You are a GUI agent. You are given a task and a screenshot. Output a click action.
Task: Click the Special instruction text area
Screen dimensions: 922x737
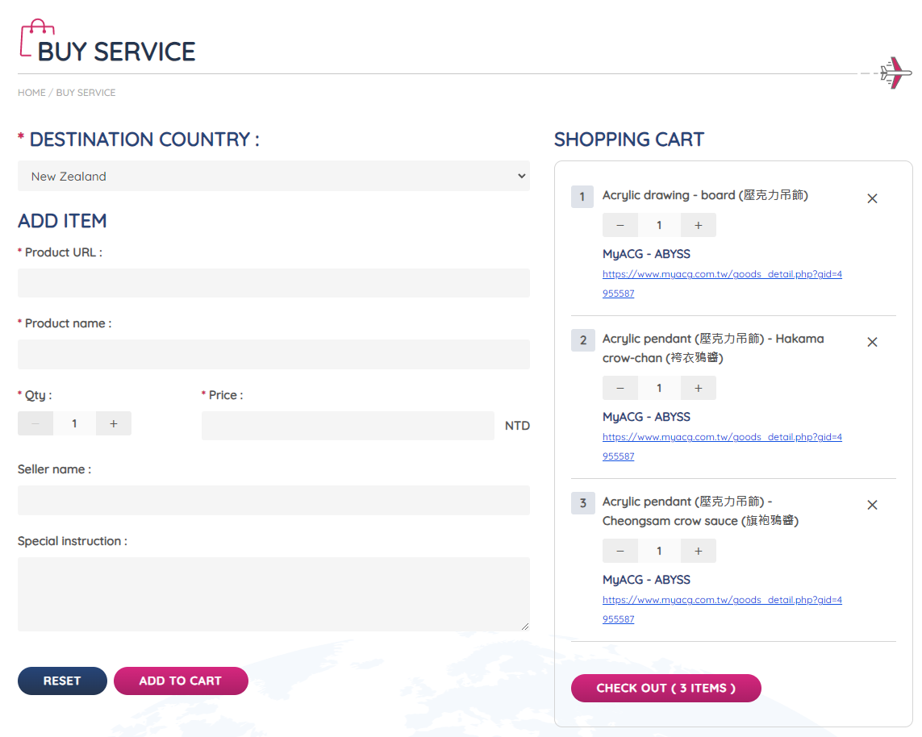[x=273, y=593]
